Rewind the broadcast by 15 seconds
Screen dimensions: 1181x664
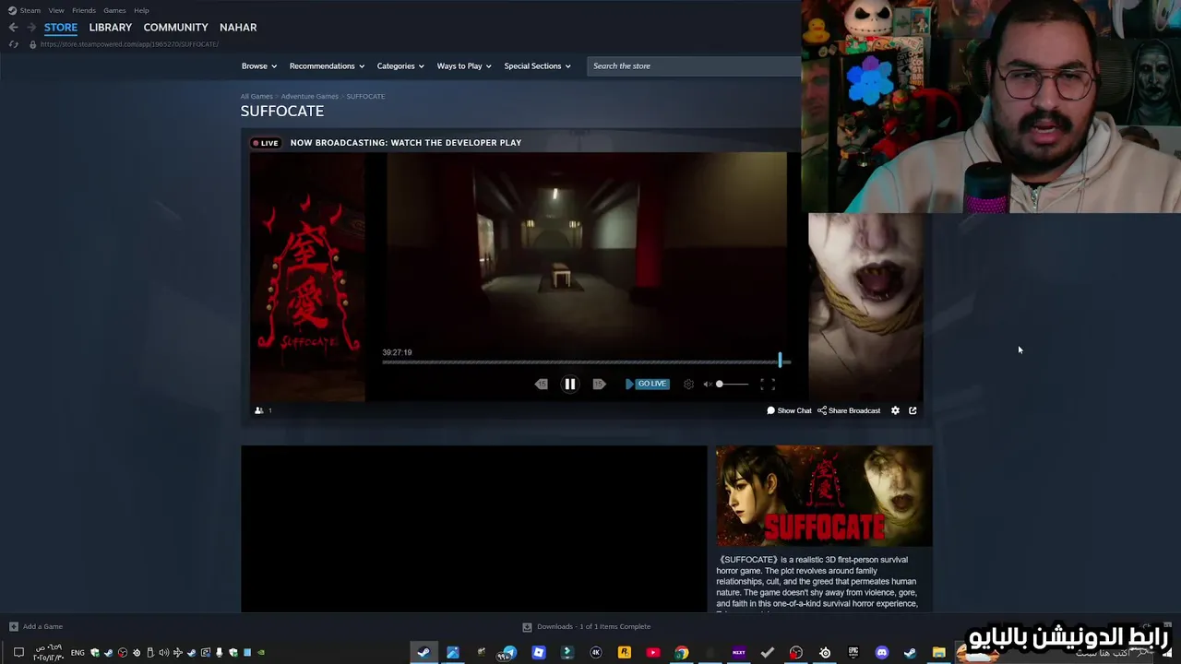(542, 385)
